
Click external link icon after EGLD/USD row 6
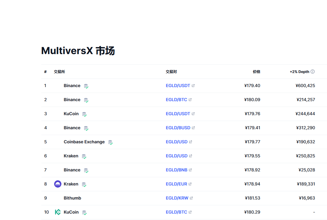click(x=190, y=156)
